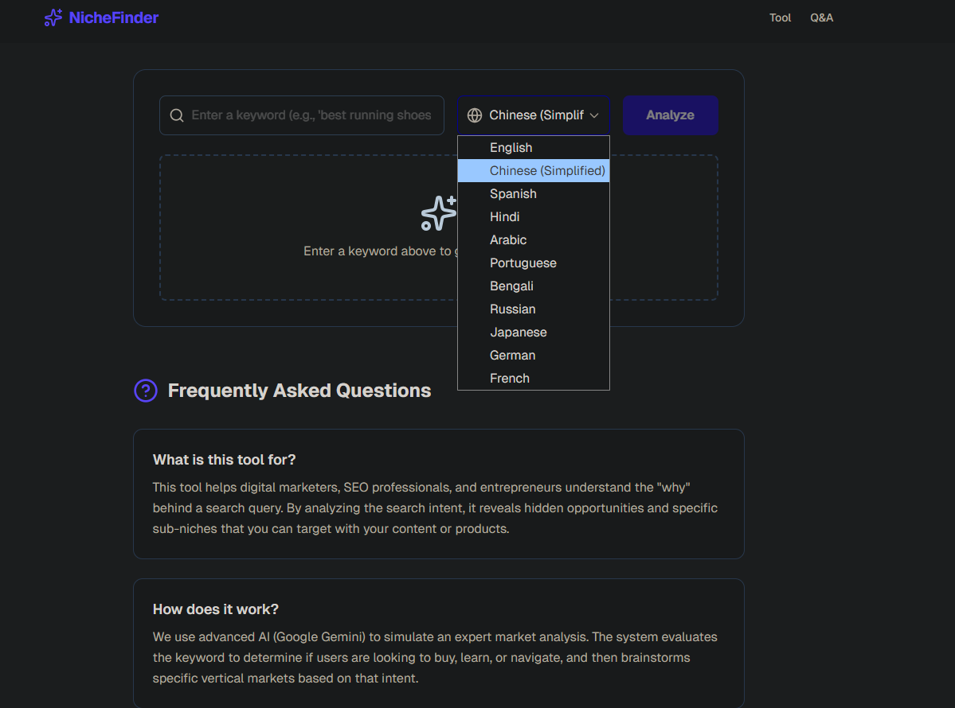
Task: Select German language option
Action: coord(512,356)
